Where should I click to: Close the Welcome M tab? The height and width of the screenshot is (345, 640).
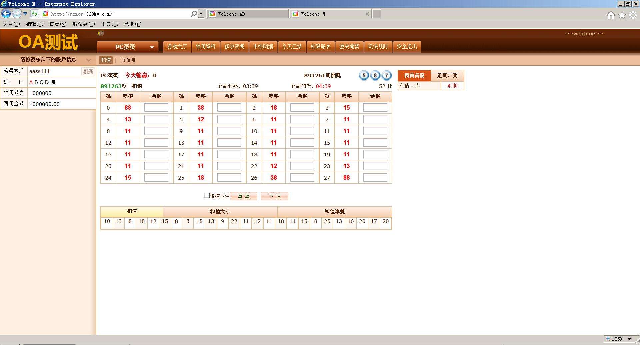click(x=367, y=14)
